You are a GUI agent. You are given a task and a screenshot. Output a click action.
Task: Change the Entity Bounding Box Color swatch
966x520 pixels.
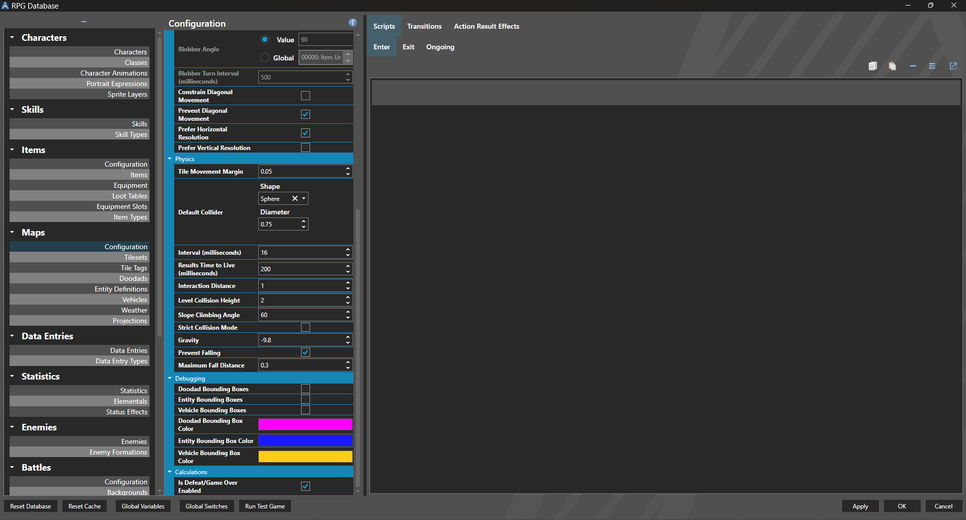pyautogui.click(x=305, y=440)
